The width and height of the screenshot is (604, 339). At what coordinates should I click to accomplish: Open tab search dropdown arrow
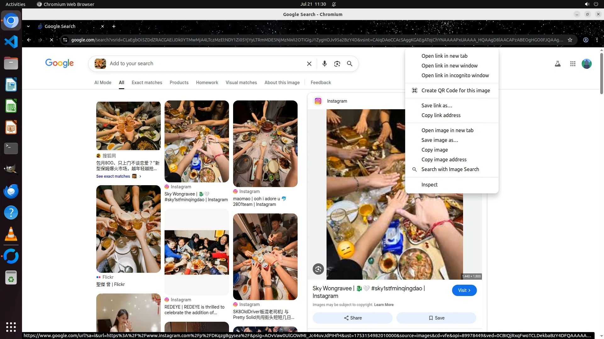28,26
